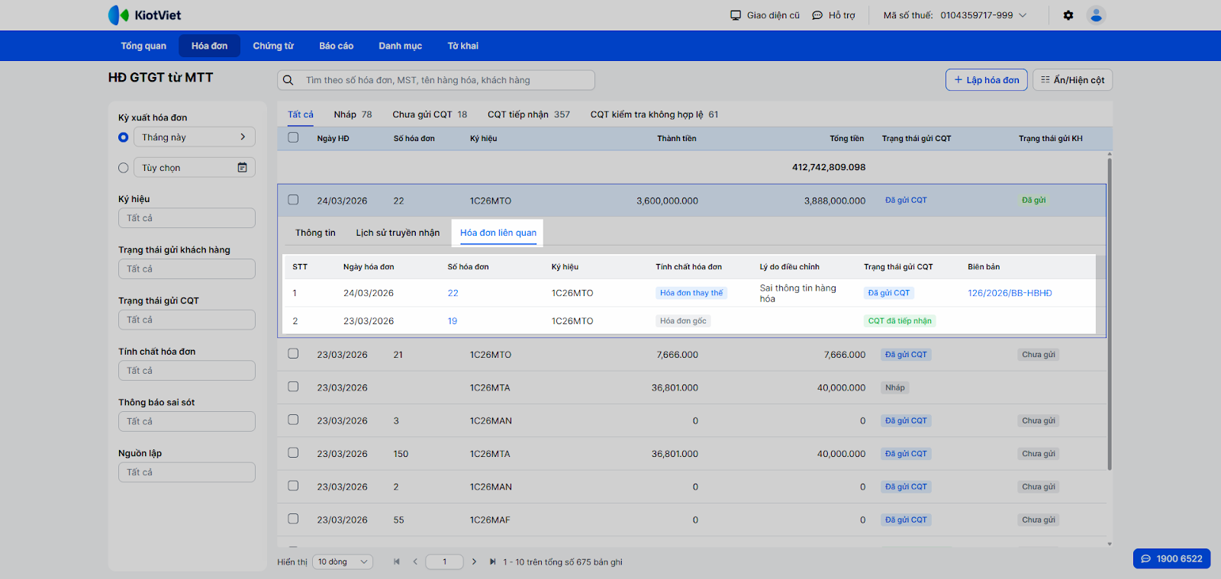Expand the tax code 0104359717-999 dropdown
Viewport: 1221px width, 579px height.
1023,15
